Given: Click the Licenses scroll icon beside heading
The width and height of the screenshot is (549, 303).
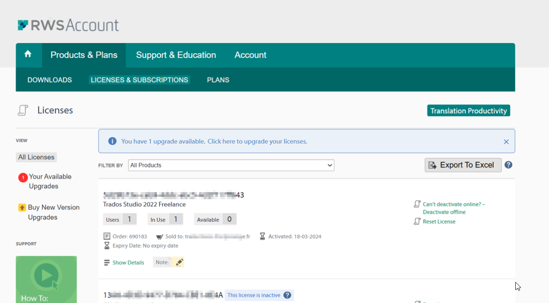Looking at the screenshot, I should pyautogui.click(x=23, y=110).
